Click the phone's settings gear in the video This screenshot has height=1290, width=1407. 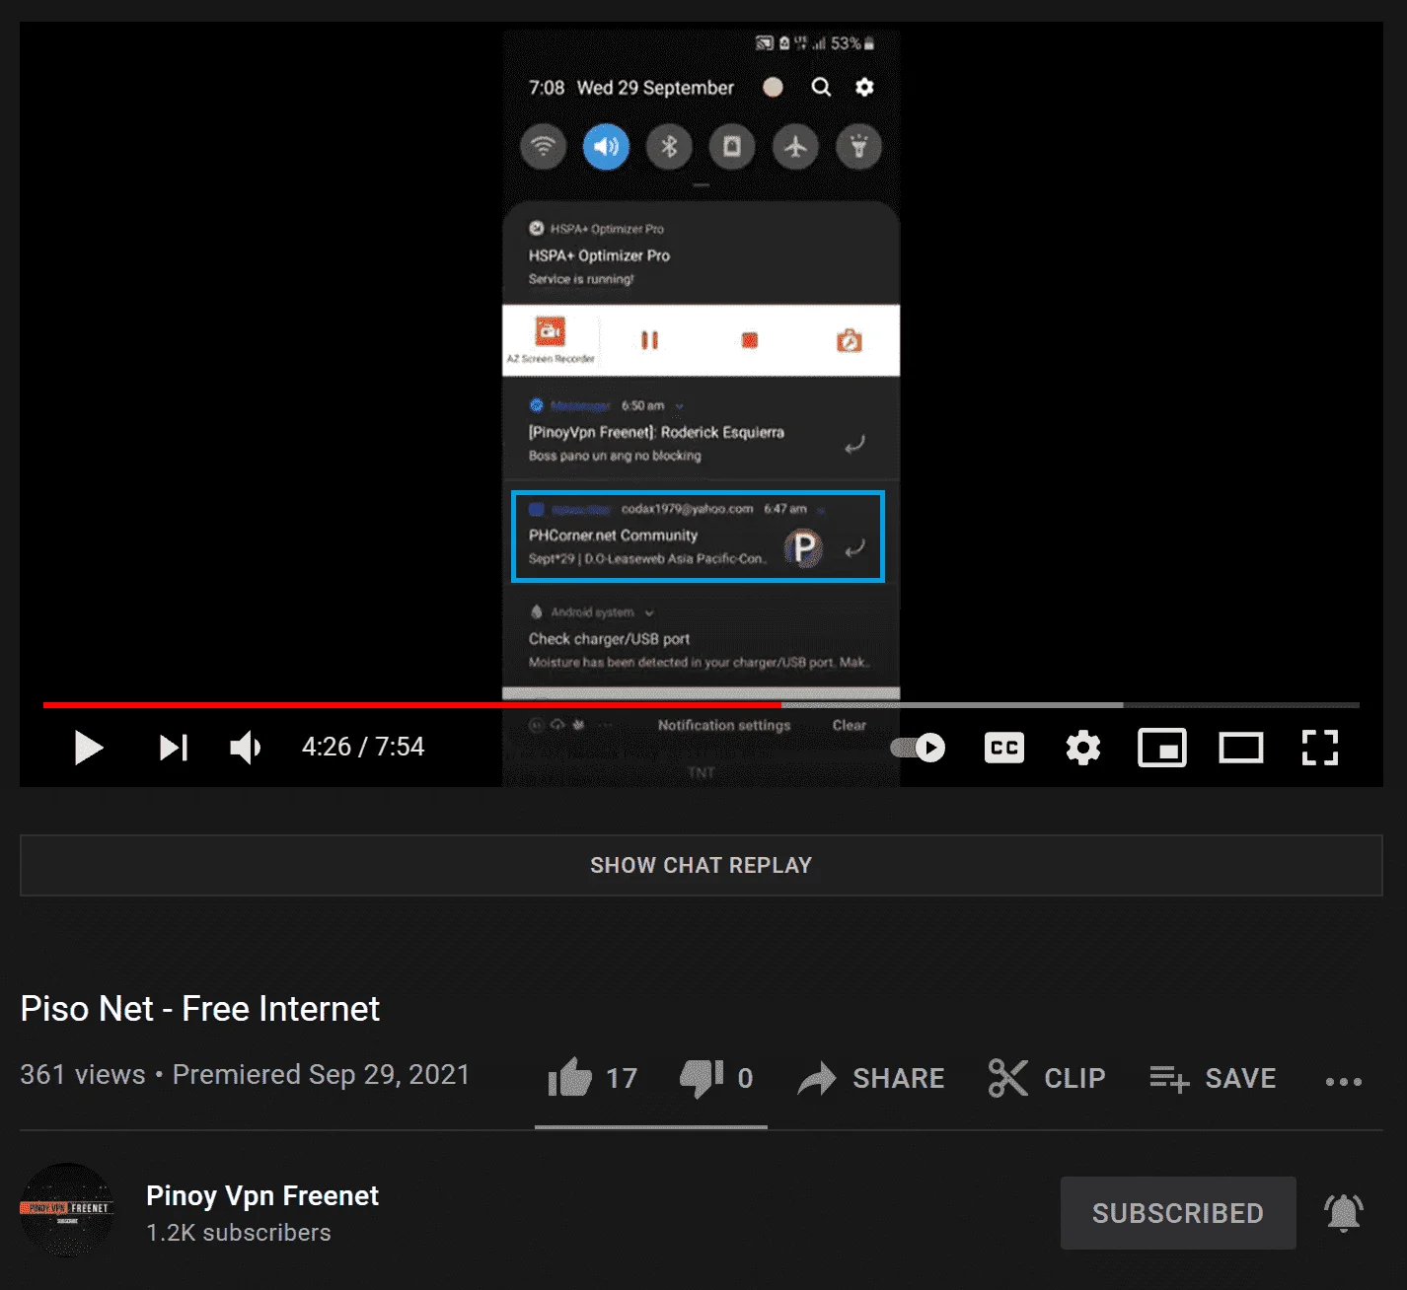click(x=864, y=88)
